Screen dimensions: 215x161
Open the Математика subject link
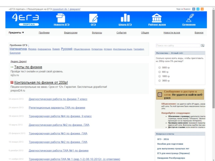pos(18,49)
